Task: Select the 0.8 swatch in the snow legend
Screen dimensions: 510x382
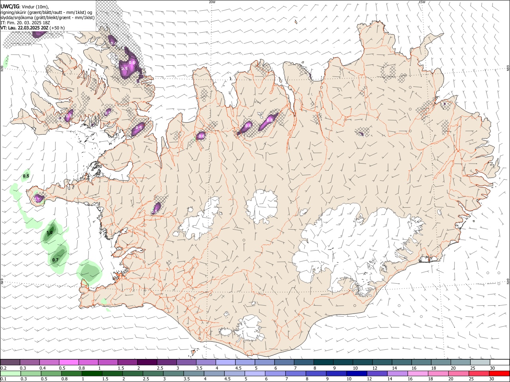Action: pos(88,362)
